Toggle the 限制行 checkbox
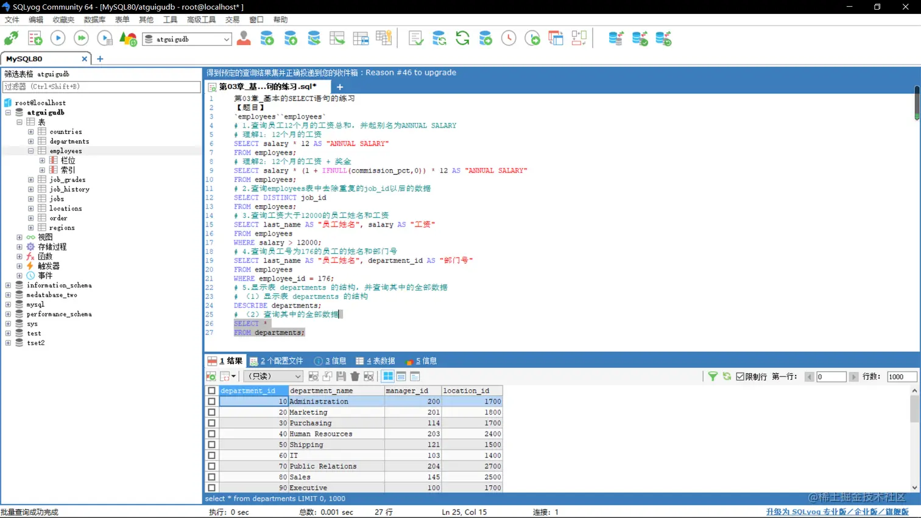 740,377
